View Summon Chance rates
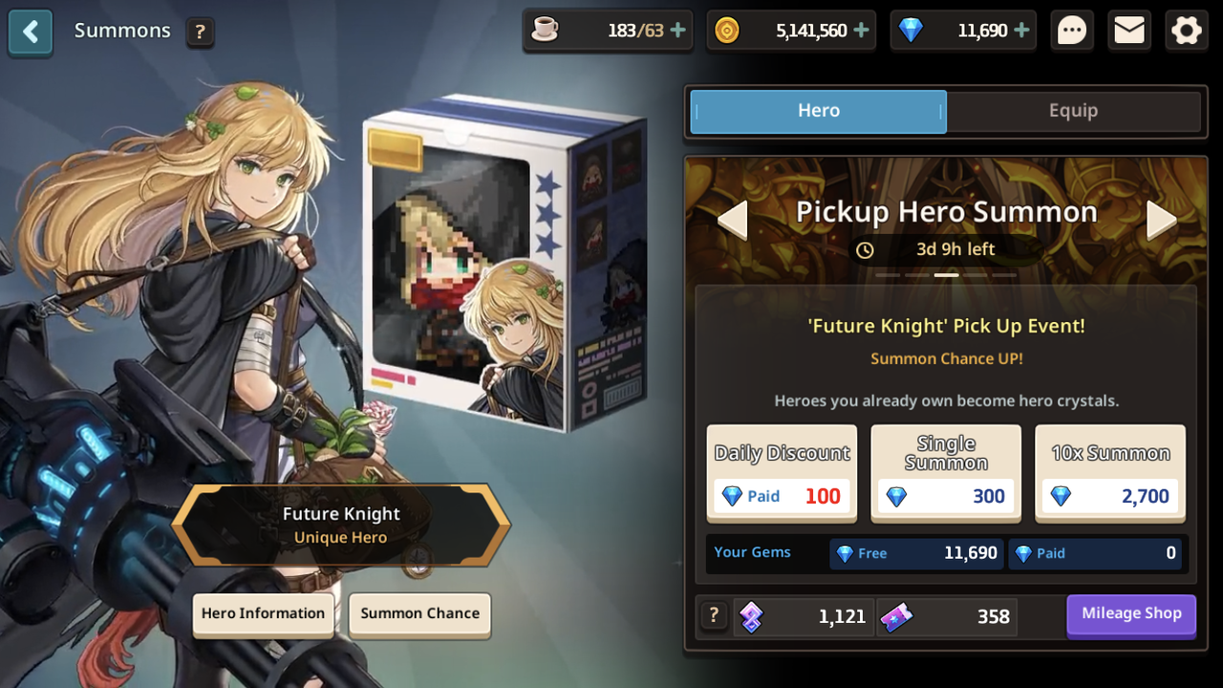 point(420,614)
